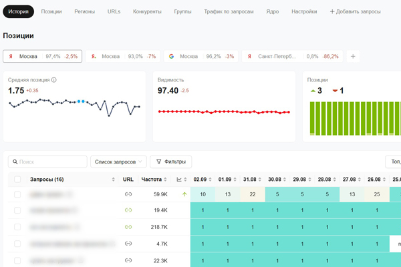Open green URL link icon in 19.4K row
The width and height of the screenshot is (401, 267).
tap(128, 210)
